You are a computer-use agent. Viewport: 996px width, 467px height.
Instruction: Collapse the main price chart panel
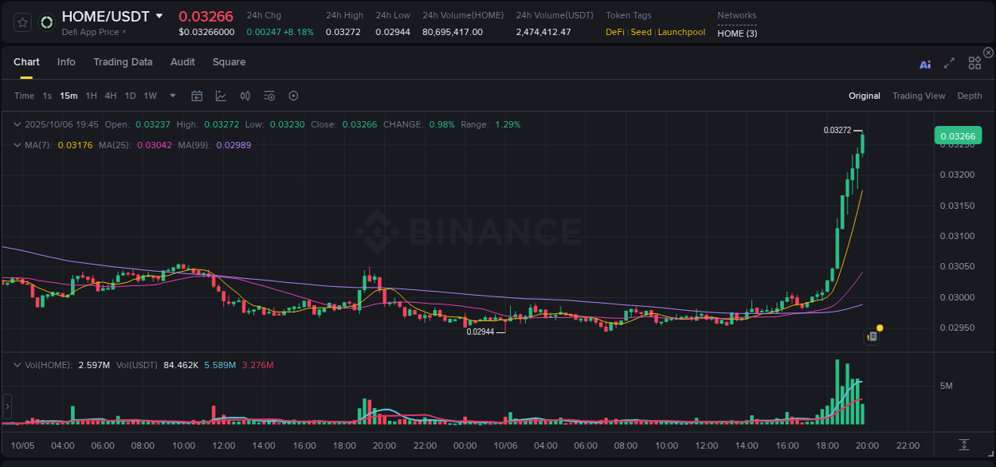18,124
